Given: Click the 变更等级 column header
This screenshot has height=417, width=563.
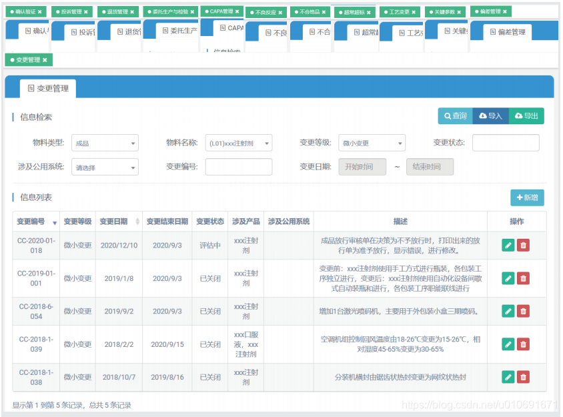Looking at the screenshot, I should click(77, 222).
